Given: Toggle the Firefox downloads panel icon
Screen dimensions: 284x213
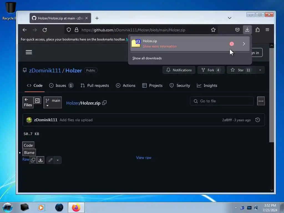Looking at the screenshot, I should [247, 30].
